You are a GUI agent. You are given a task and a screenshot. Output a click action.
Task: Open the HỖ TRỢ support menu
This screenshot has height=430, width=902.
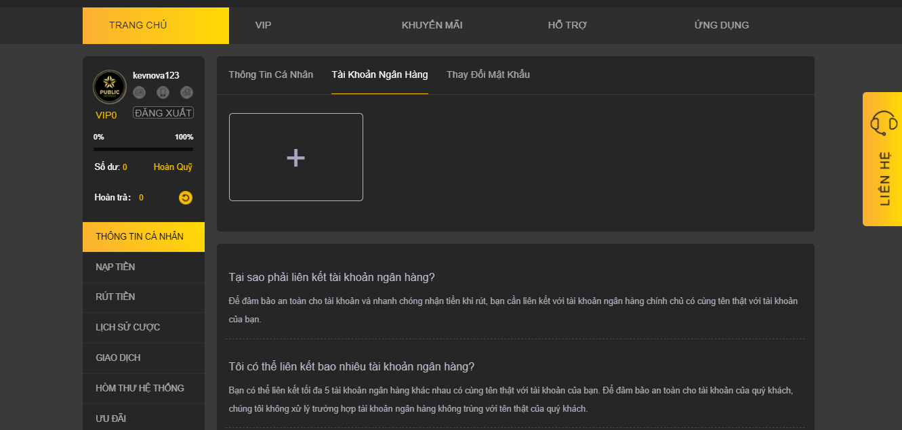point(567,26)
